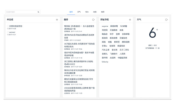Image resolution: width=175 pixels, height=109 pixels.
Task: Click the 空气质量指数 reading
Action: click(x=153, y=48)
